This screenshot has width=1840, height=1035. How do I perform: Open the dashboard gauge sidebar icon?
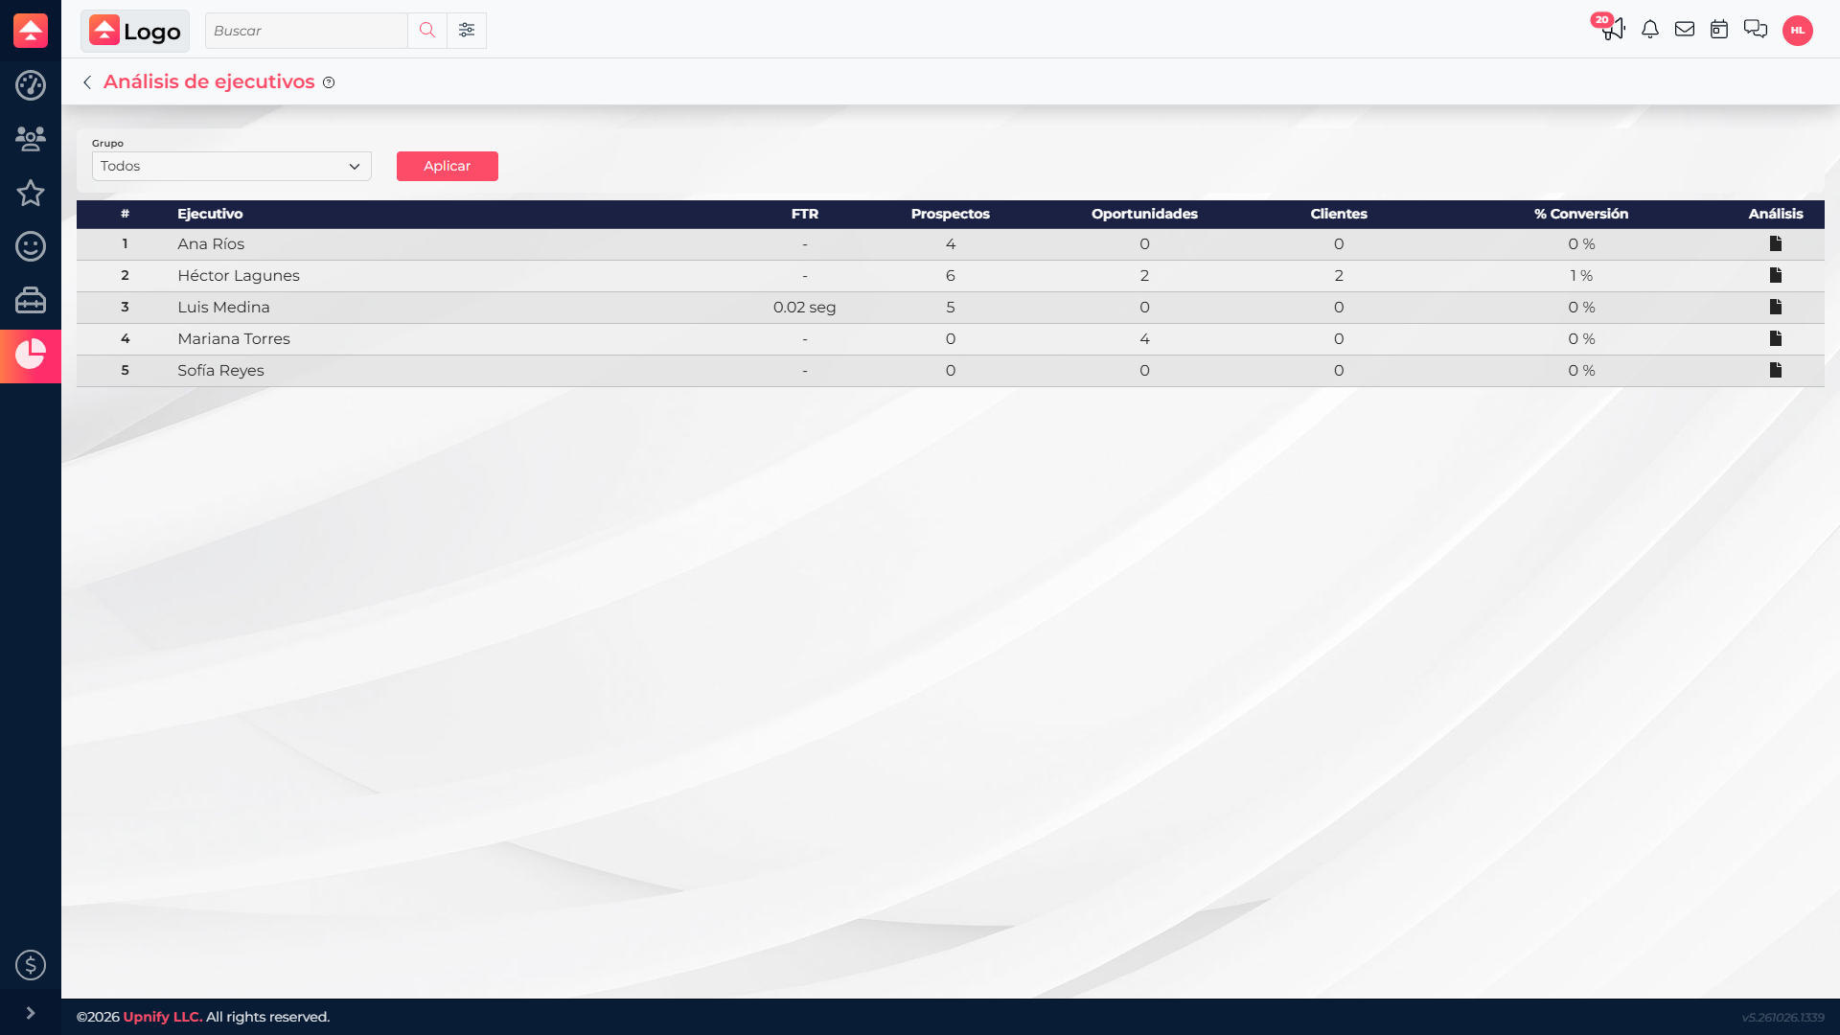pyautogui.click(x=31, y=85)
